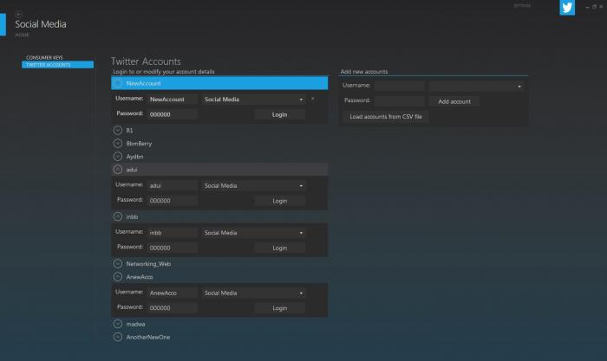Open adui's Social Media dropdown
Image resolution: width=607 pixels, height=361 pixels.
[x=253, y=185]
